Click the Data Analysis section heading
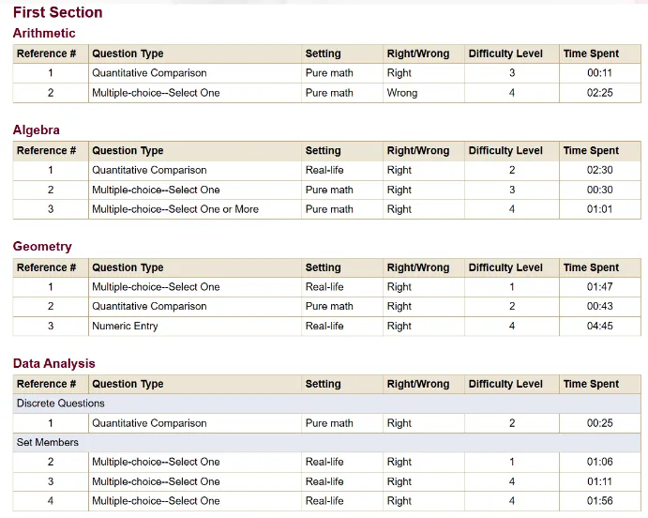Viewport: 648px width, 518px height. [x=54, y=363]
